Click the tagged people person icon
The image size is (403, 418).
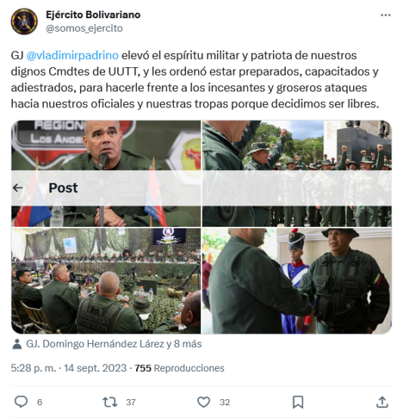pyautogui.click(x=17, y=344)
